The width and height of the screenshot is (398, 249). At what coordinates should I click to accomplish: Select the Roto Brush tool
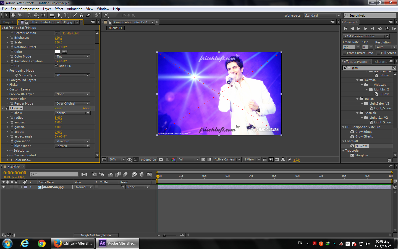[97, 15]
